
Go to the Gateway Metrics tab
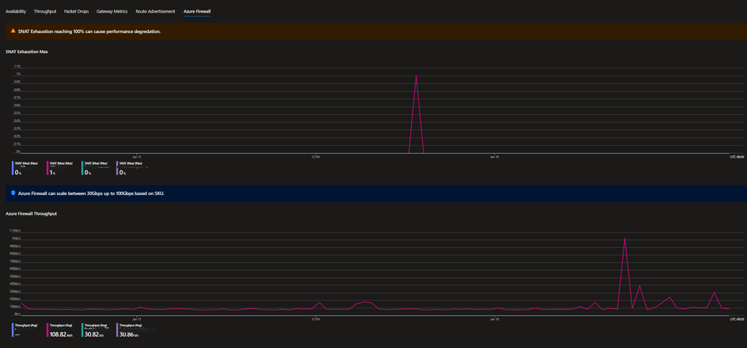click(112, 11)
